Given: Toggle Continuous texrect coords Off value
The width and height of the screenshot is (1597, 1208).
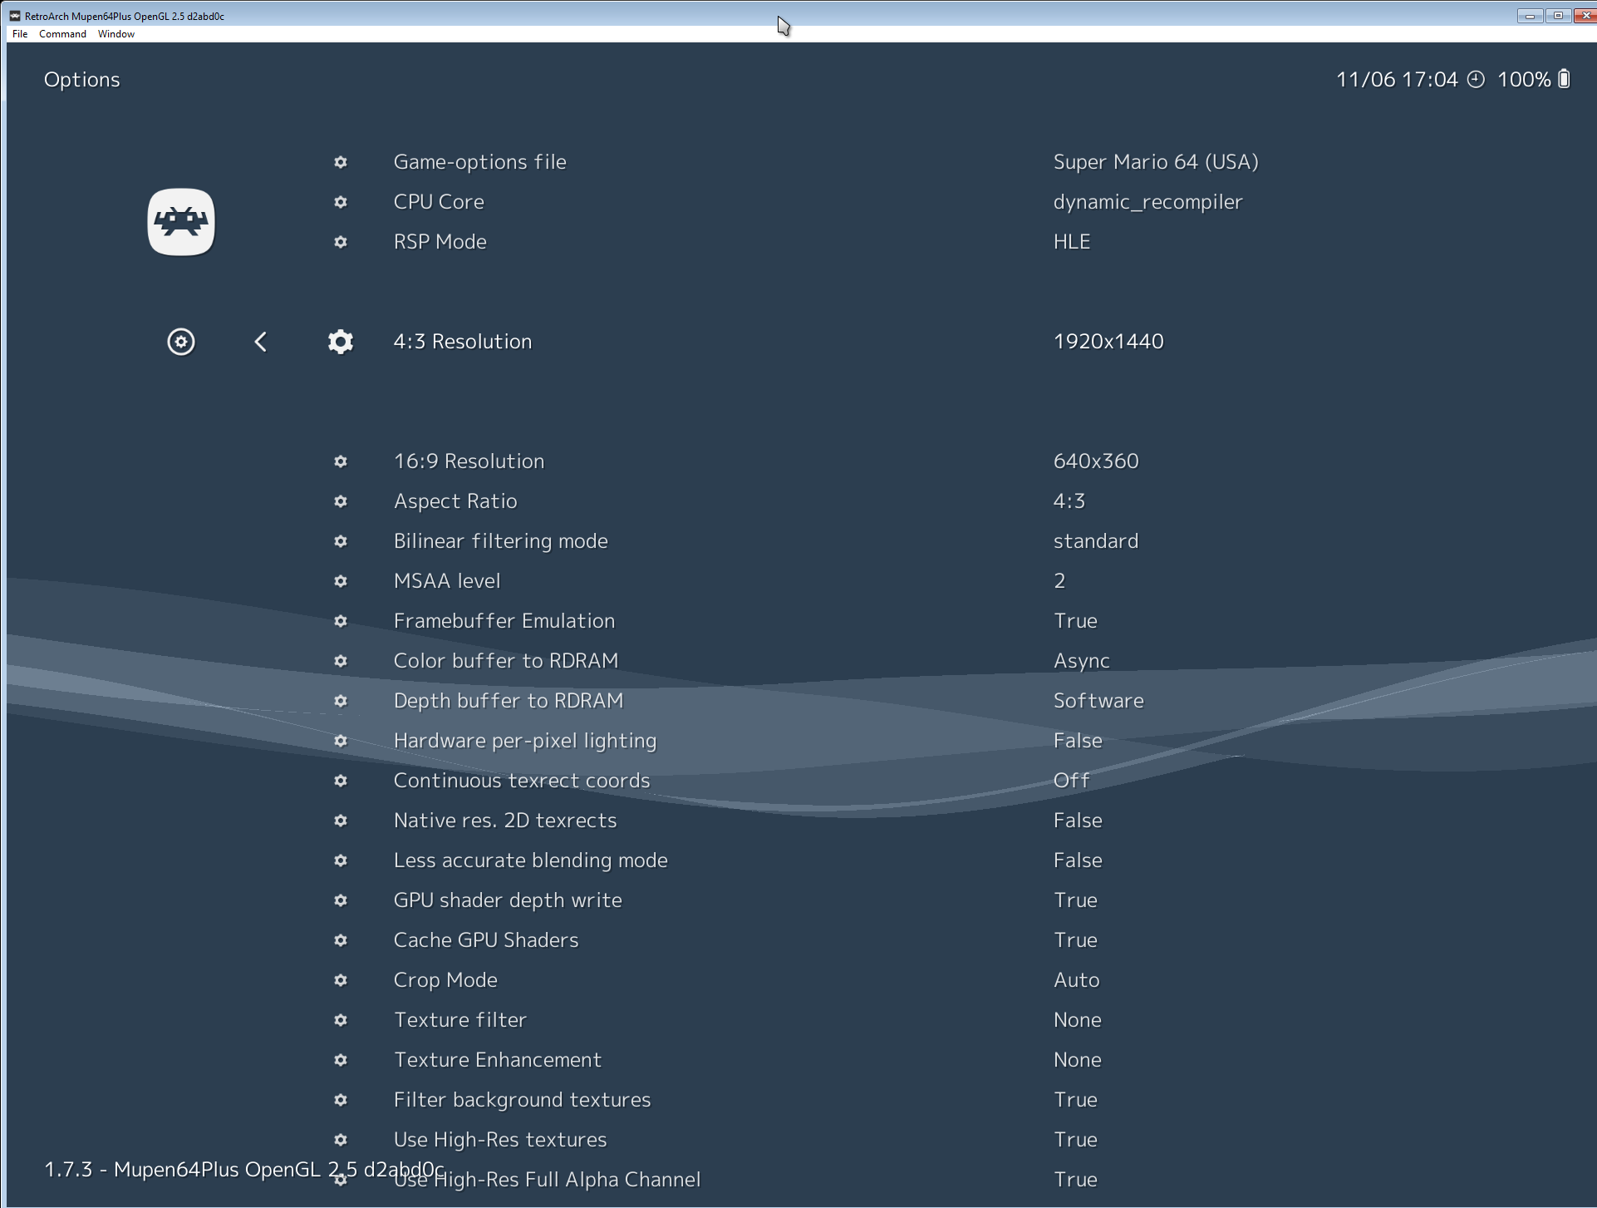Looking at the screenshot, I should click(x=1071, y=781).
